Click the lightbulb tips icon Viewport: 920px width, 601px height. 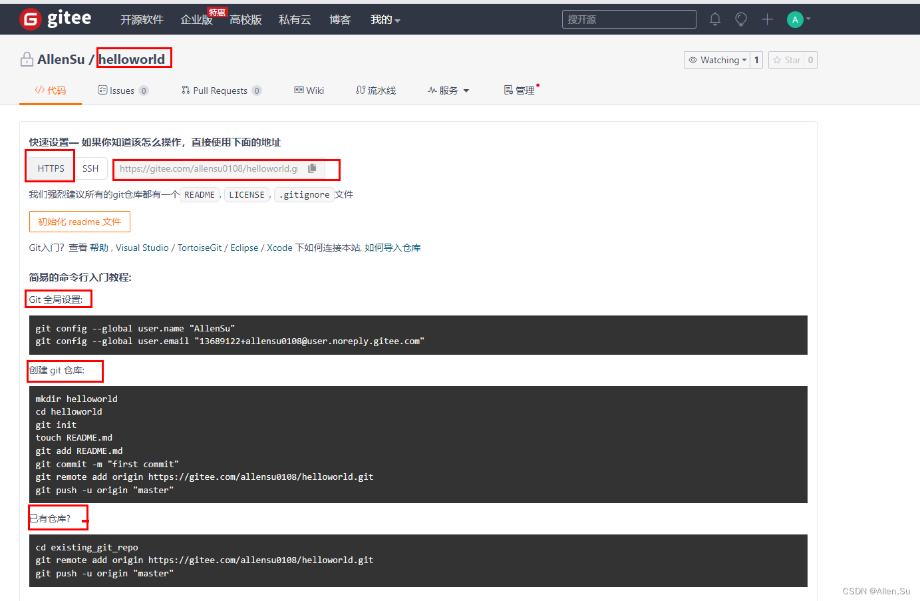pos(741,19)
